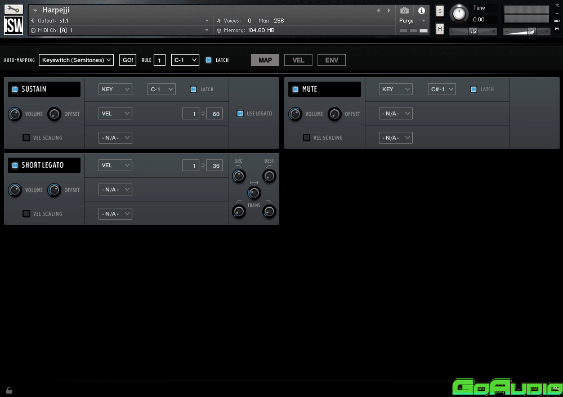Viewport: 563px width, 397px height.
Task: Click the Sustain velocity max field showing 60
Action: click(x=215, y=114)
